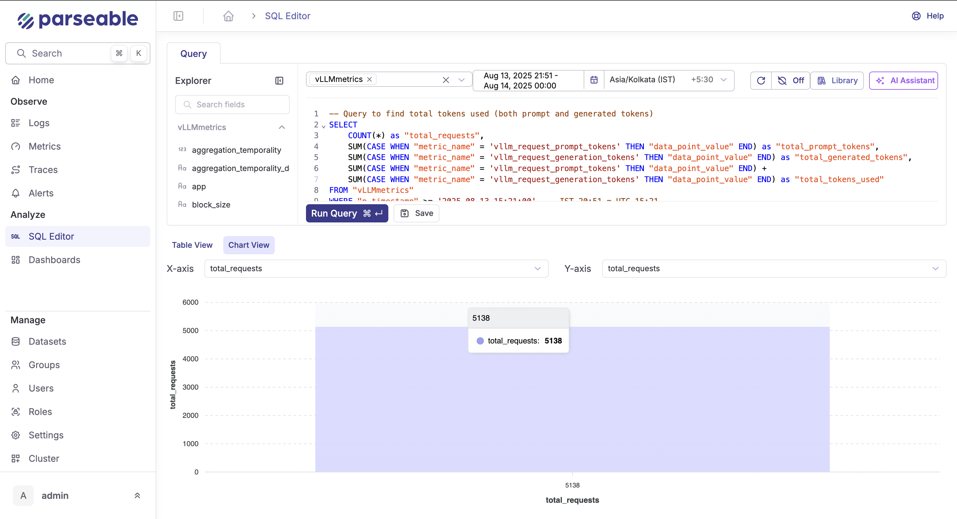Viewport: 957px width, 519px height.
Task: Open Home in the sidebar
Action: click(x=78, y=80)
